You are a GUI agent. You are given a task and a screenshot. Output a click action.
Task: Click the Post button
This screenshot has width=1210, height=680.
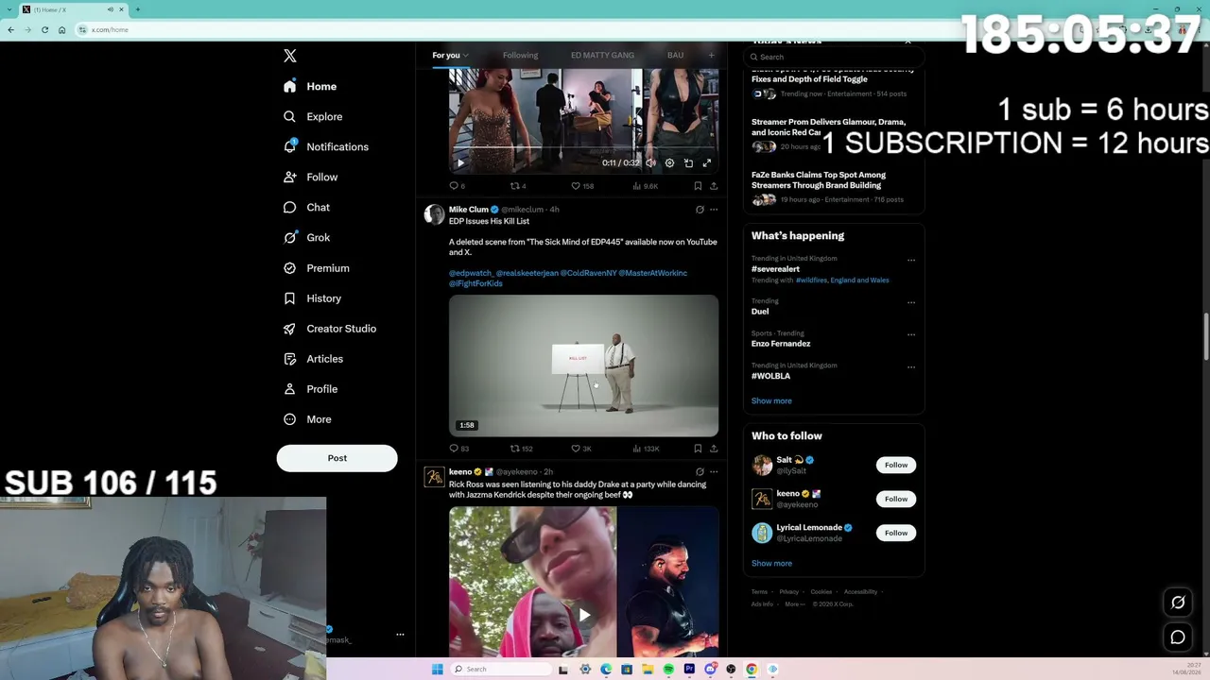click(337, 458)
